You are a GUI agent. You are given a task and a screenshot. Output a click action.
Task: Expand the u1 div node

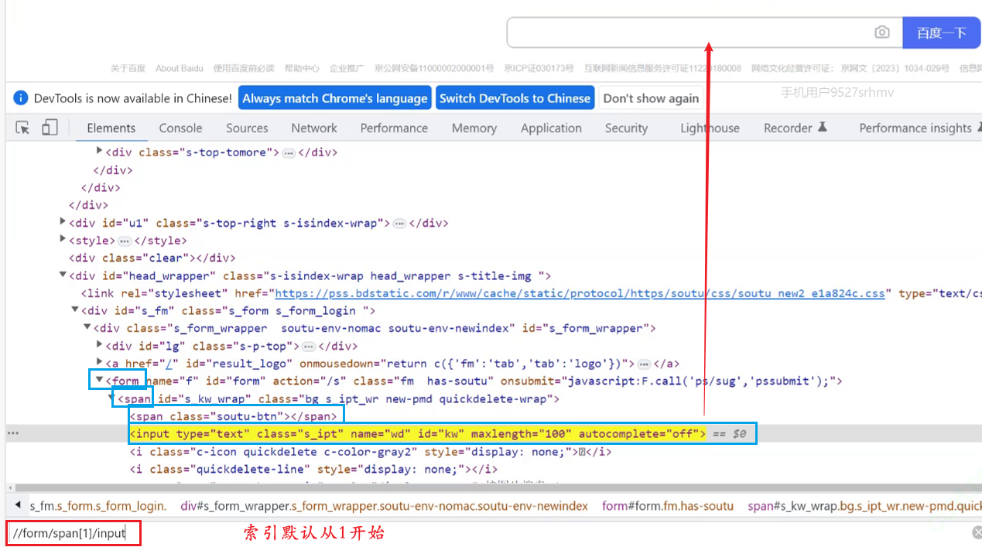(x=63, y=222)
